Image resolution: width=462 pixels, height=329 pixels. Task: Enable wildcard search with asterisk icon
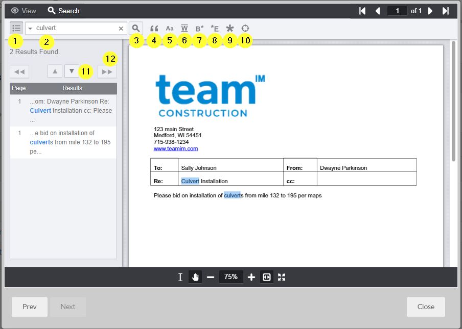[229, 28]
